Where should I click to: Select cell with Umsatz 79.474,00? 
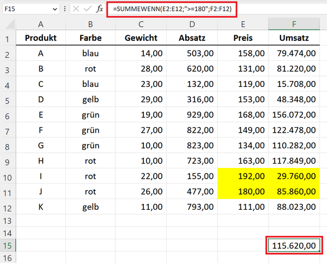point(294,53)
